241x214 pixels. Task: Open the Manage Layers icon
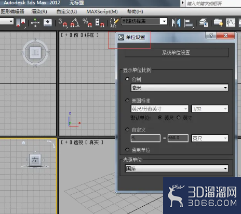click(204, 23)
